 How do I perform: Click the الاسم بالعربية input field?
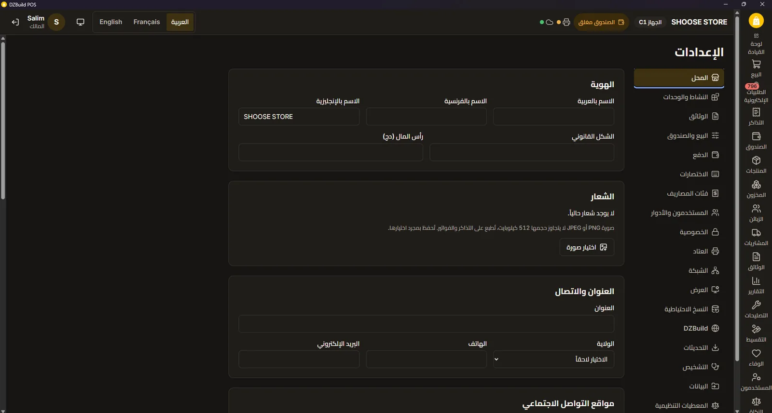tap(553, 117)
